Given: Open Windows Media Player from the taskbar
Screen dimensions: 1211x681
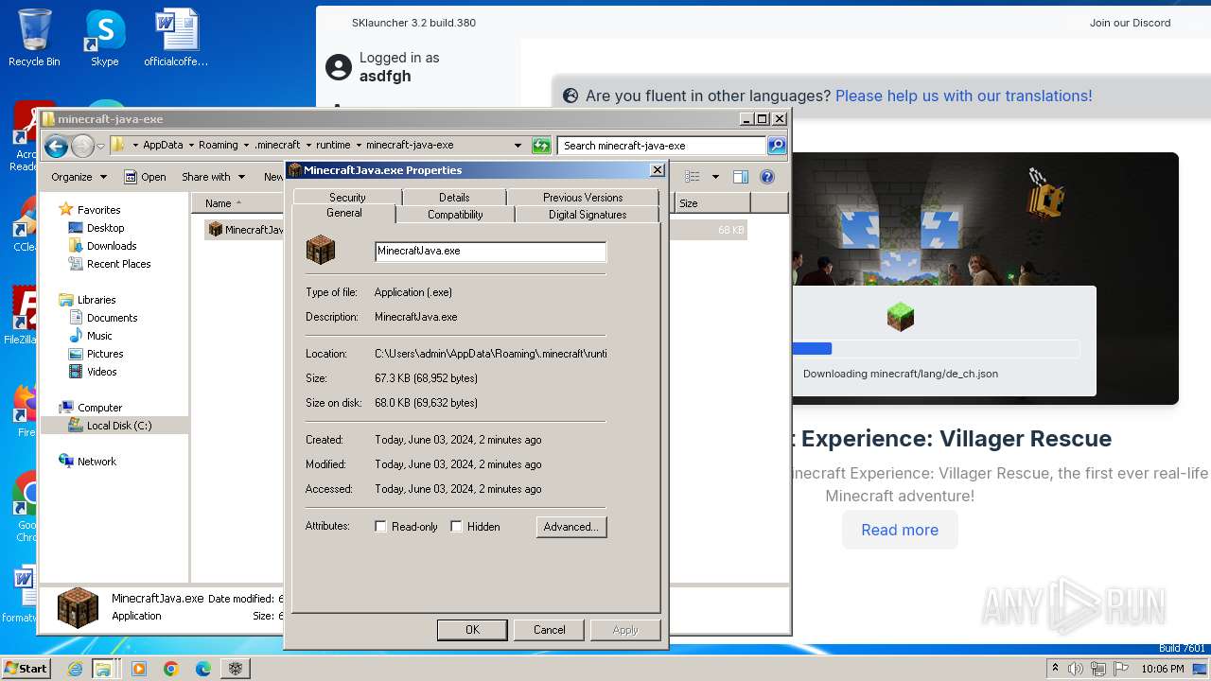Looking at the screenshot, I should coord(139,669).
